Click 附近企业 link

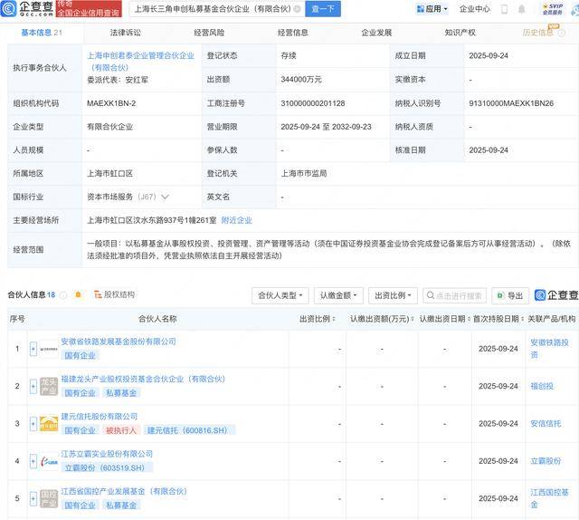click(x=237, y=220)
